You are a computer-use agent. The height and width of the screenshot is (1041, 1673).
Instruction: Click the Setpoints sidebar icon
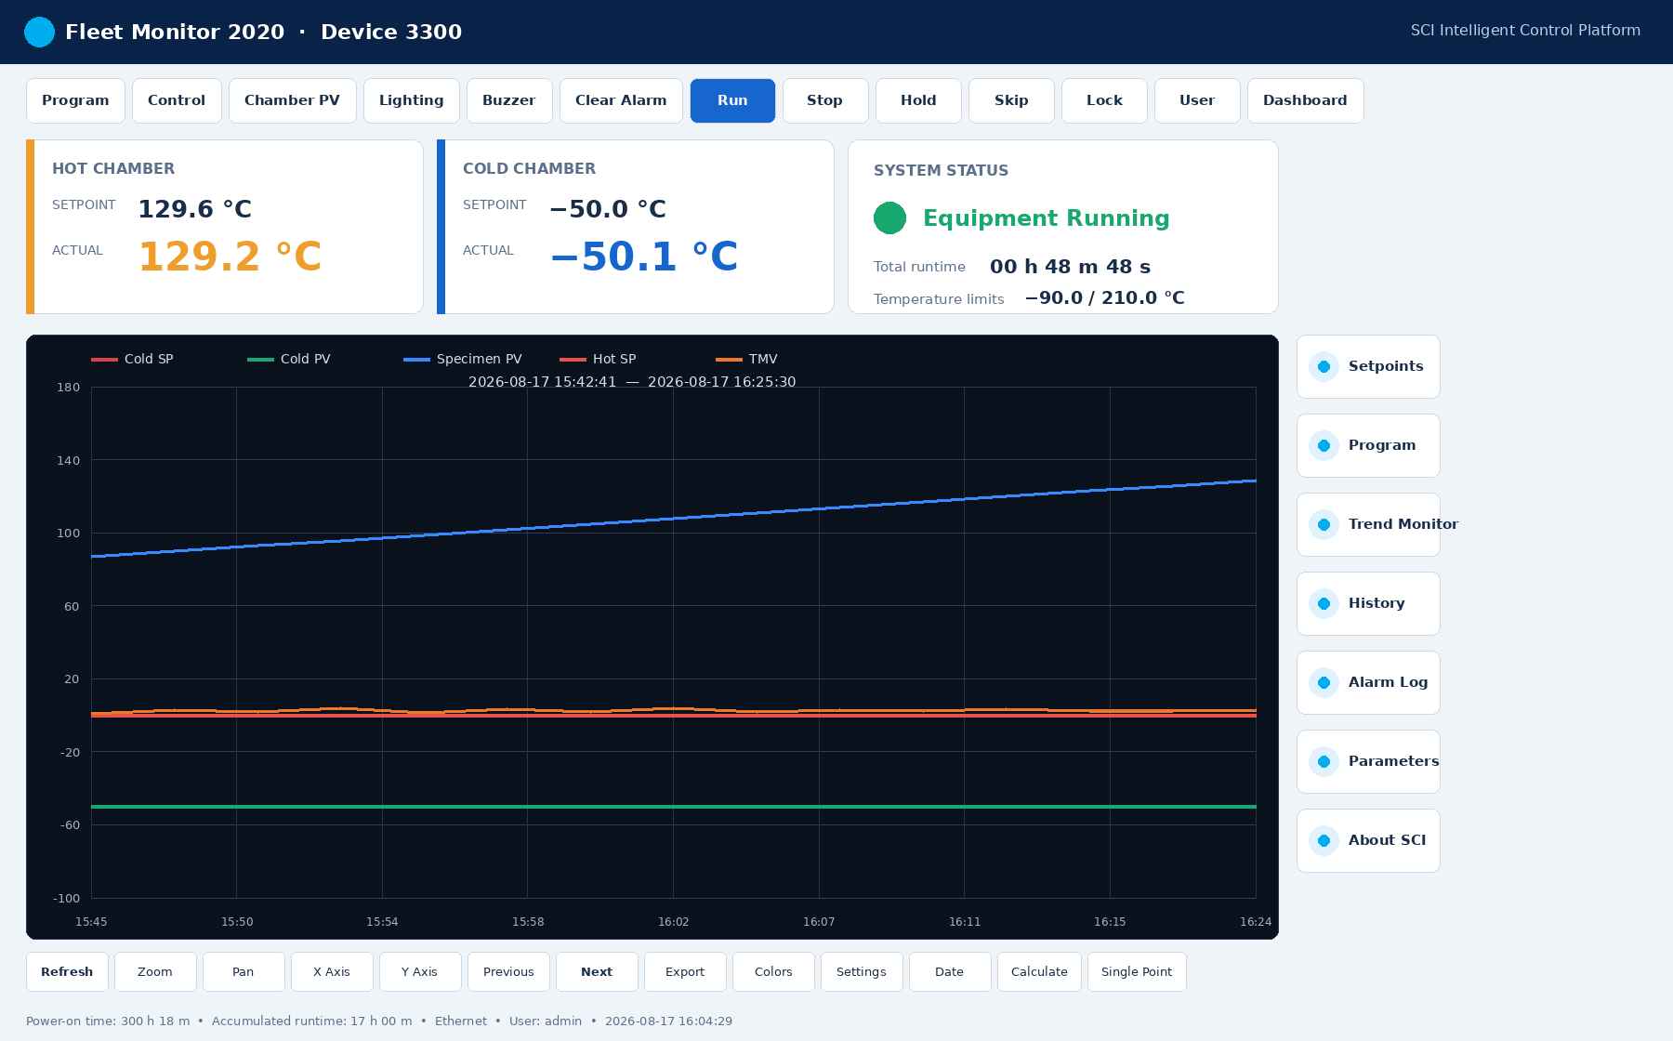pyautogui.click(x=1324, y=367)
